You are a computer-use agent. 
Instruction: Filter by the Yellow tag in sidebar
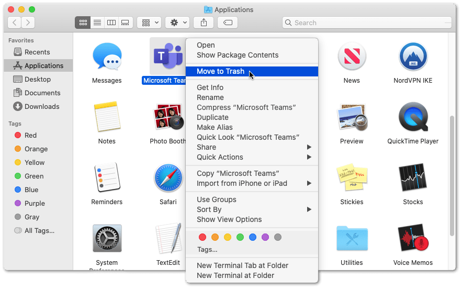[x=38, y=162]
